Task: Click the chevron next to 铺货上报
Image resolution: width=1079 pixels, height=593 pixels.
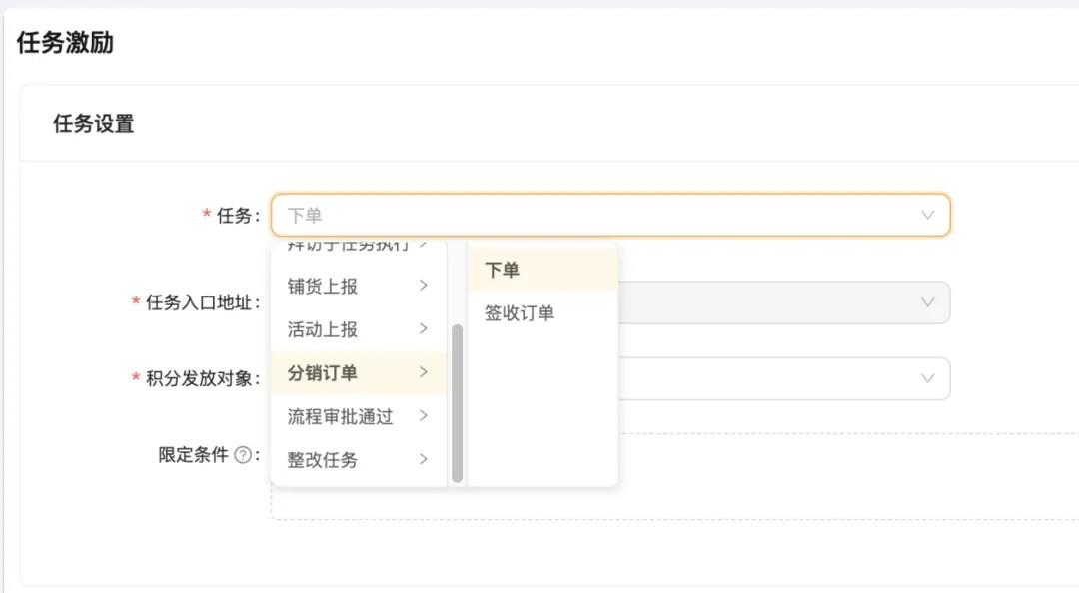Action: pos(424,285)
